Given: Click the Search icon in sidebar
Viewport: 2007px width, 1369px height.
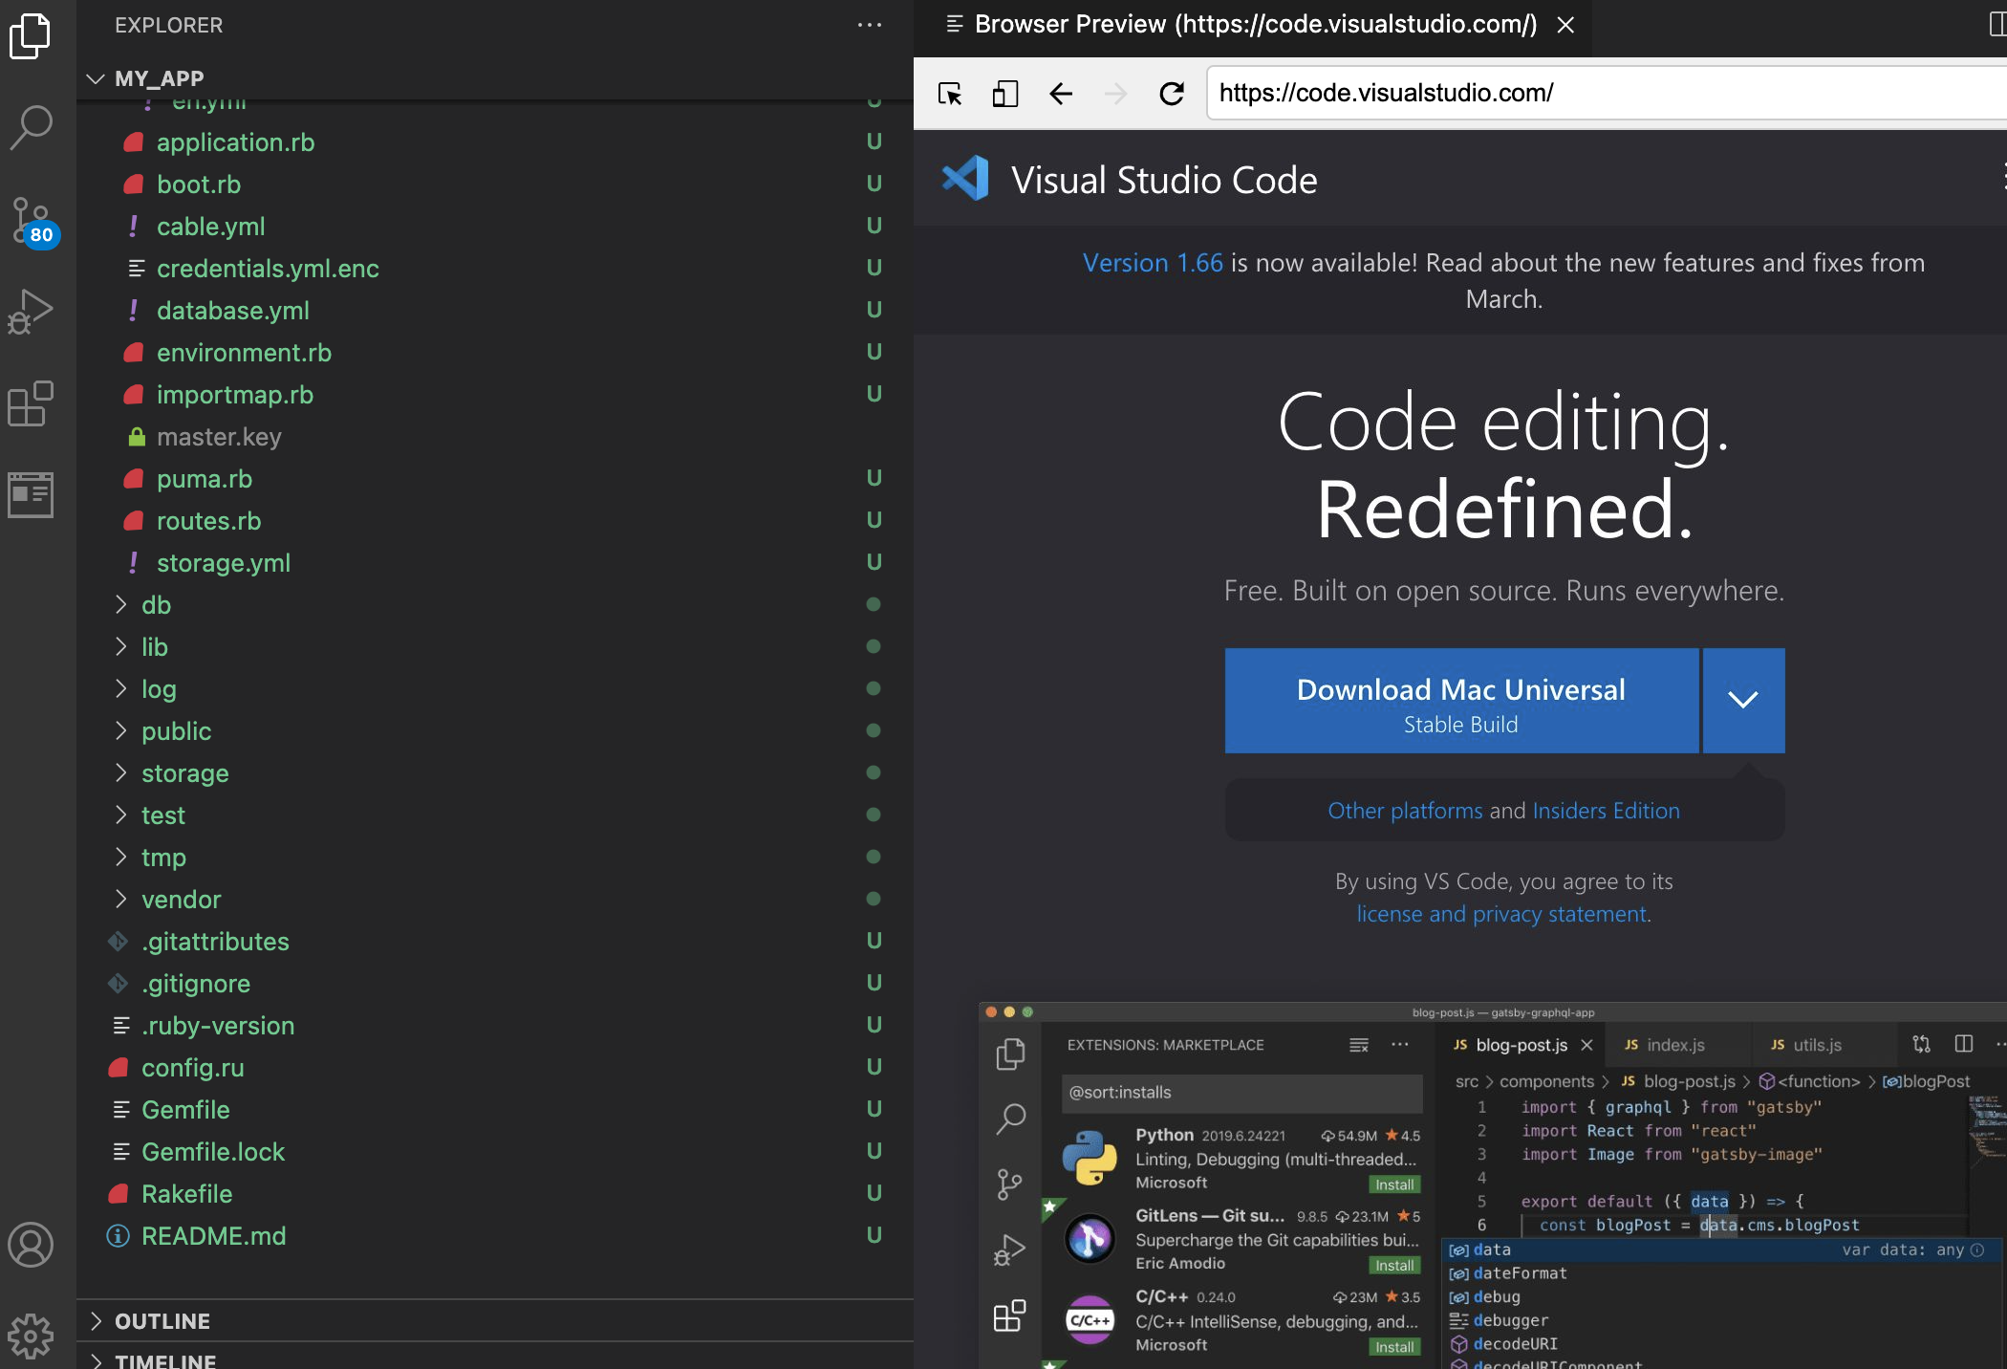Looking at the screenshot, I should coord(33,122).
